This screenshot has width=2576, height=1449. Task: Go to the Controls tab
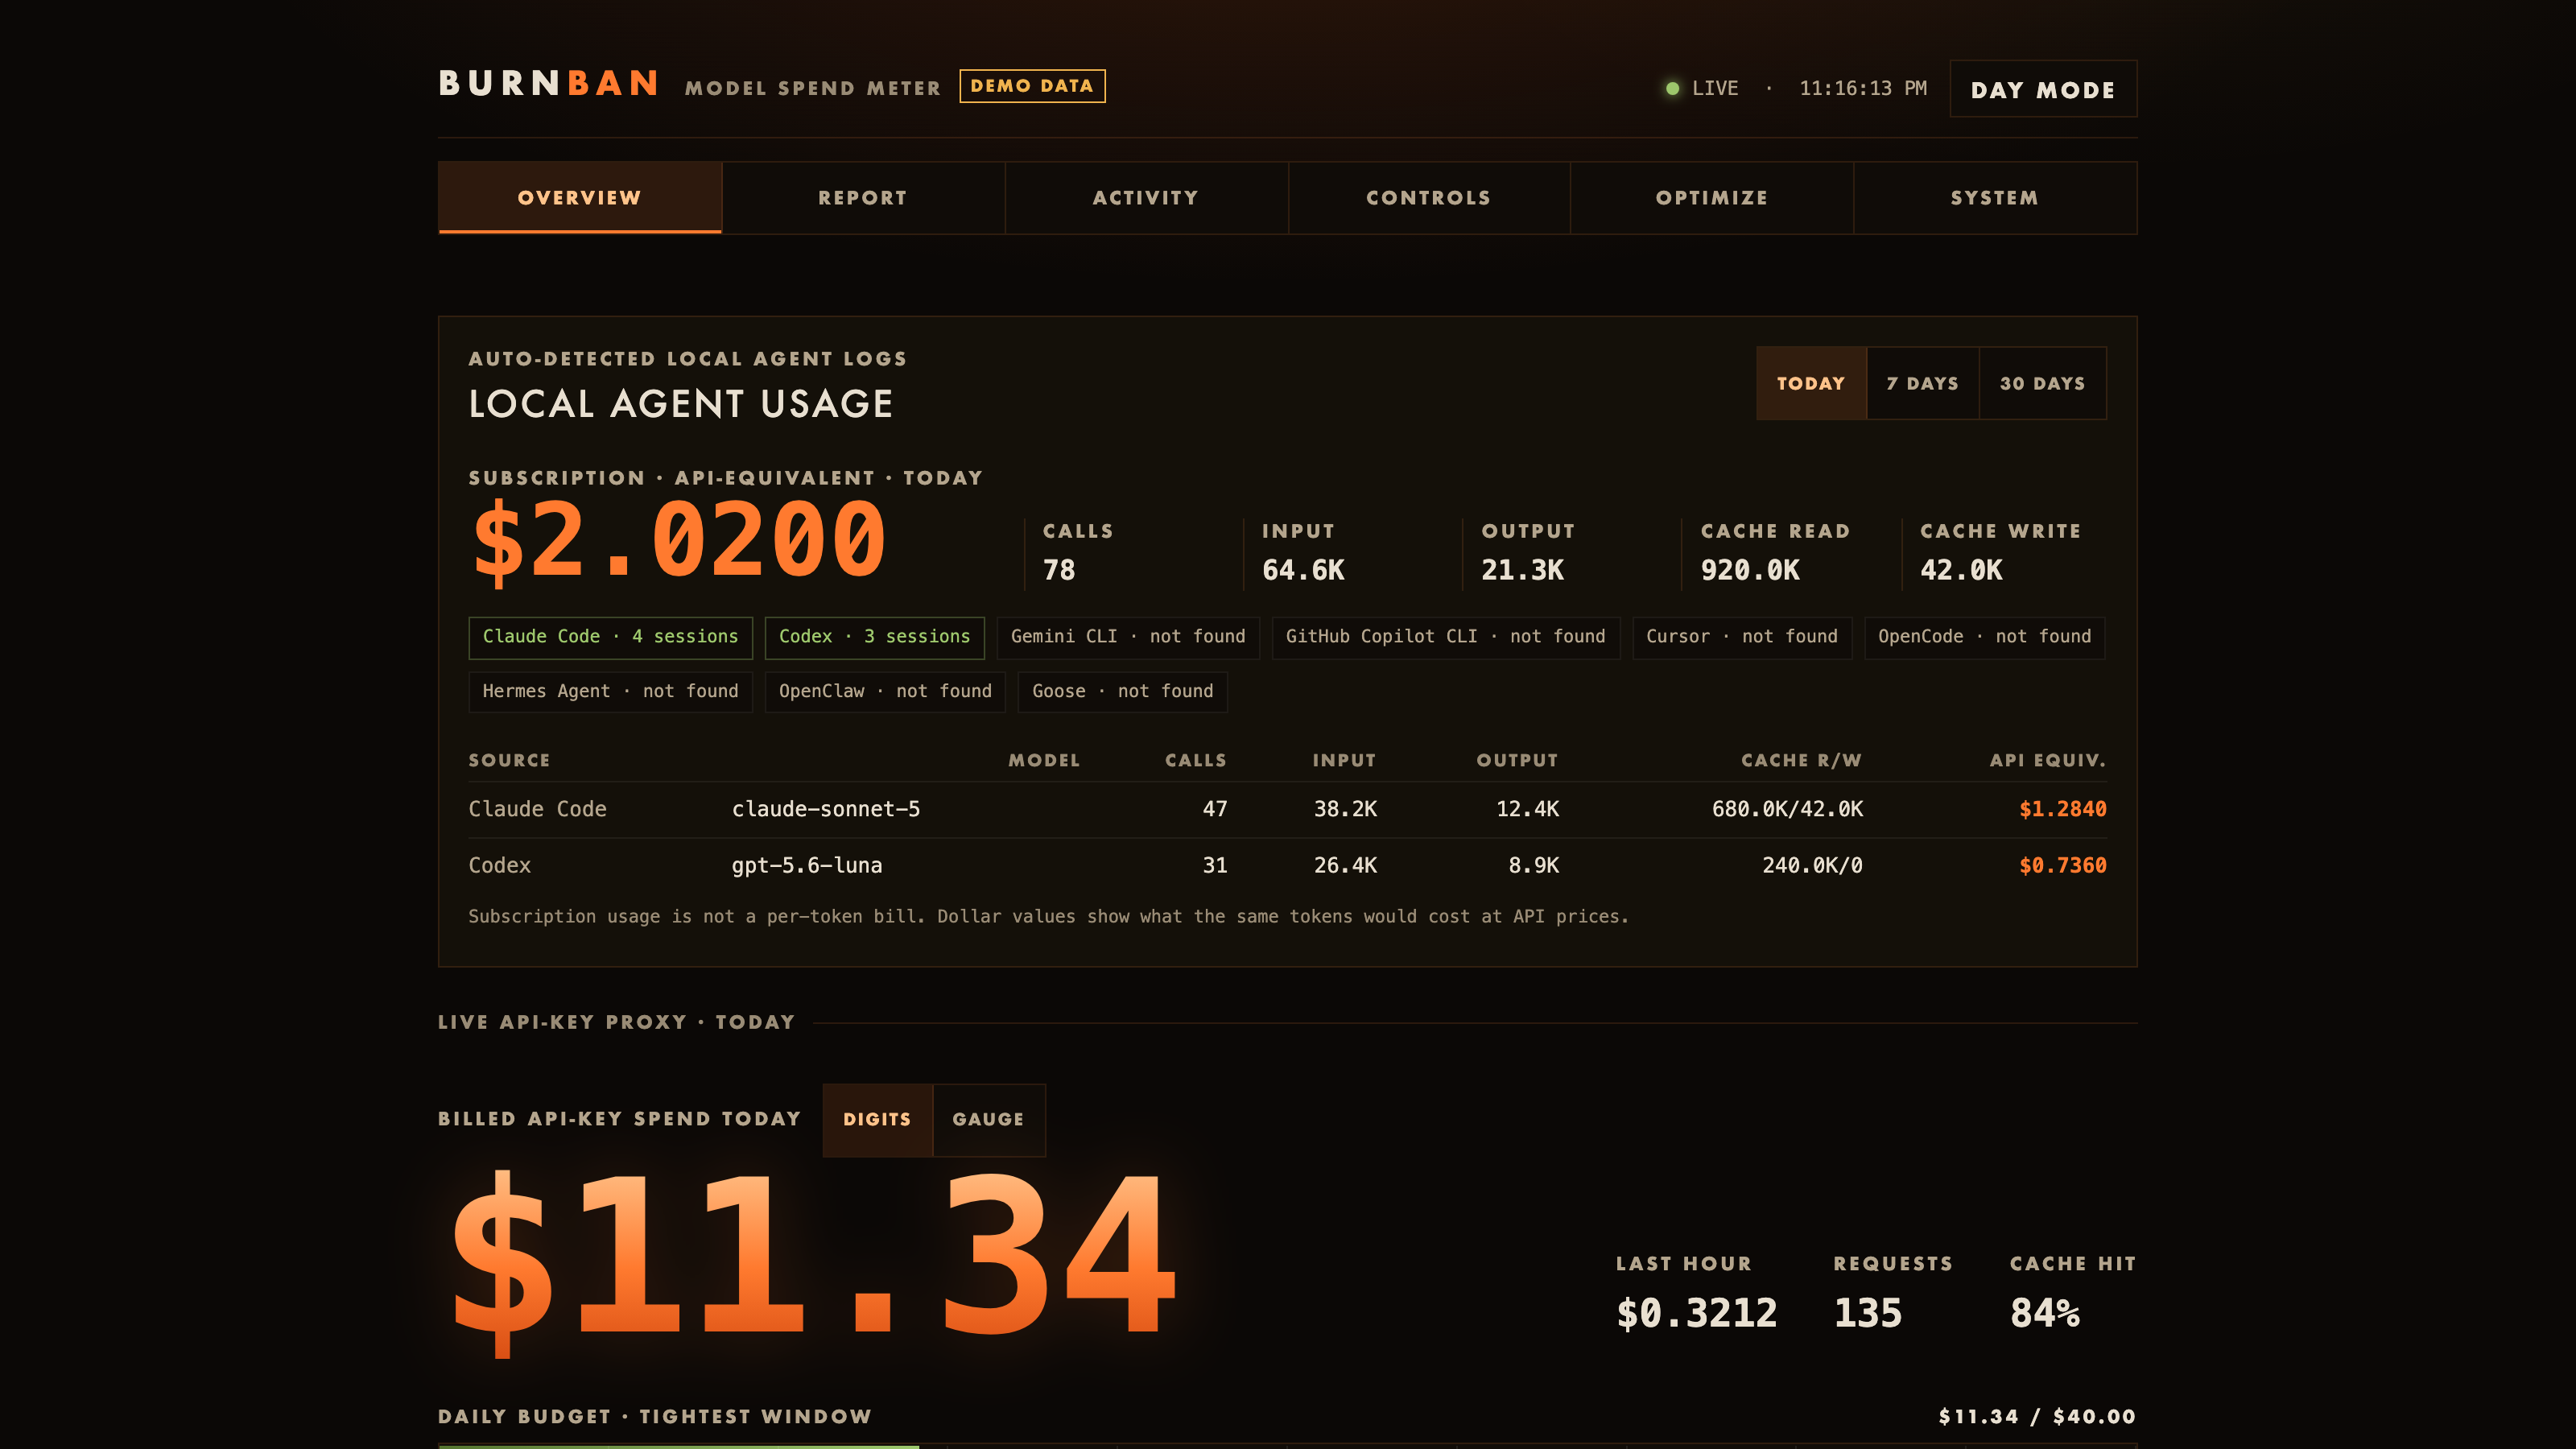(x=1429, y=198)
